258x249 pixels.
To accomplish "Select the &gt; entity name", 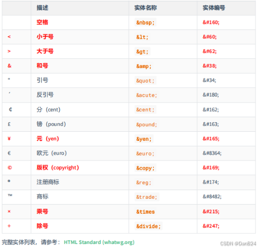I will click(x=142, y=52).
